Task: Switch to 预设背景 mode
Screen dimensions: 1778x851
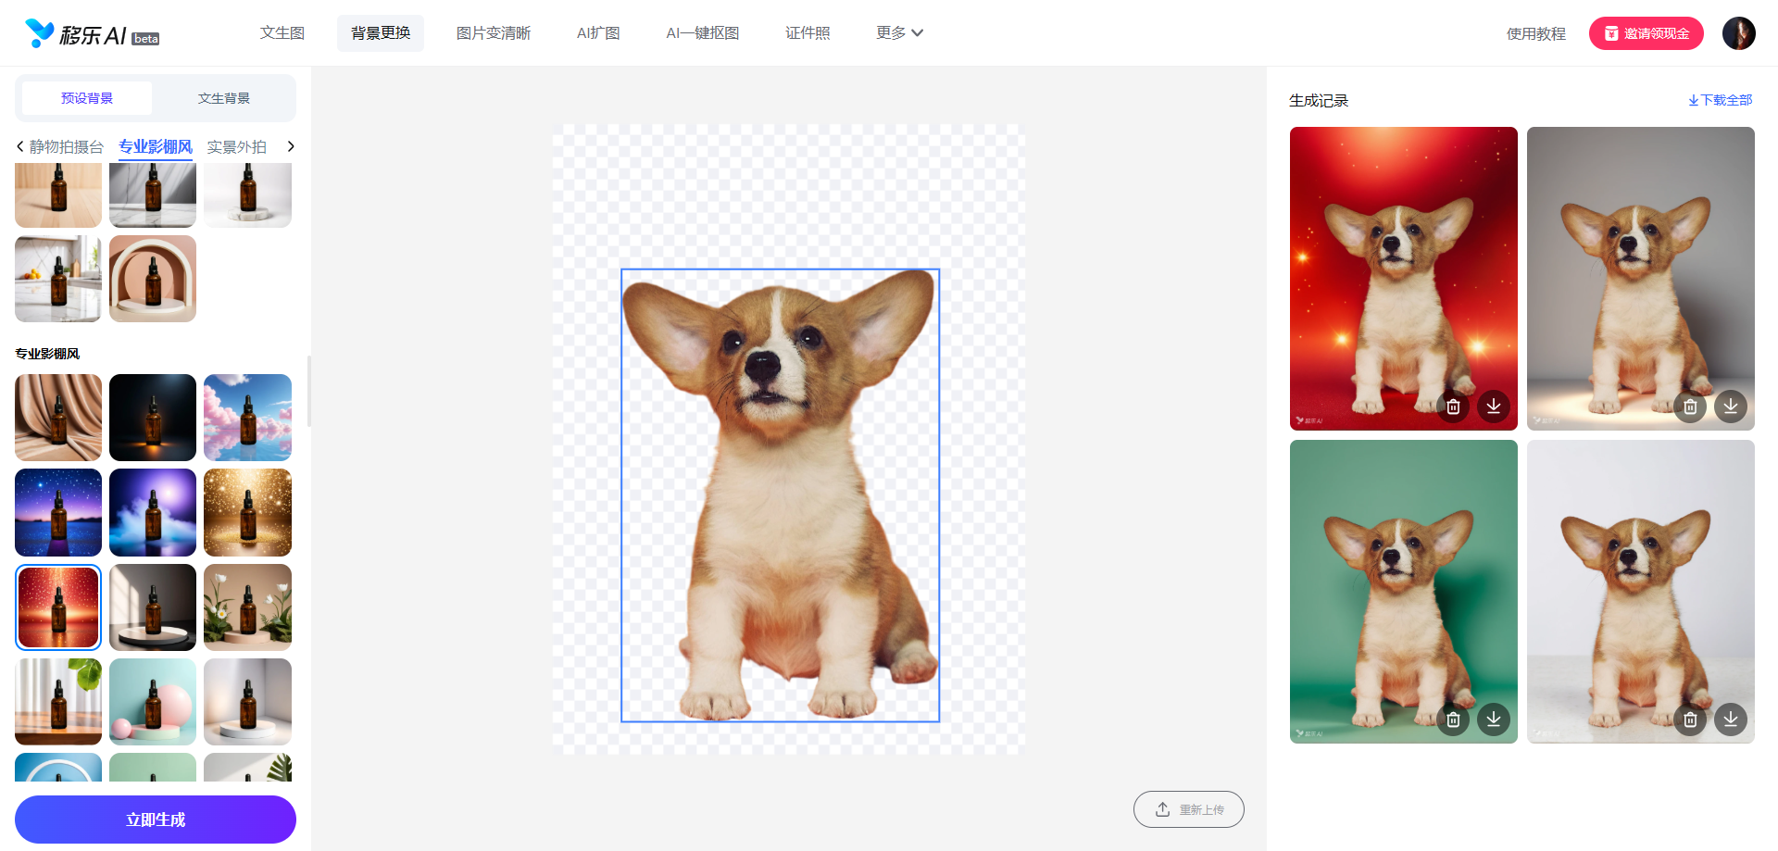Action: pos(87,98)
